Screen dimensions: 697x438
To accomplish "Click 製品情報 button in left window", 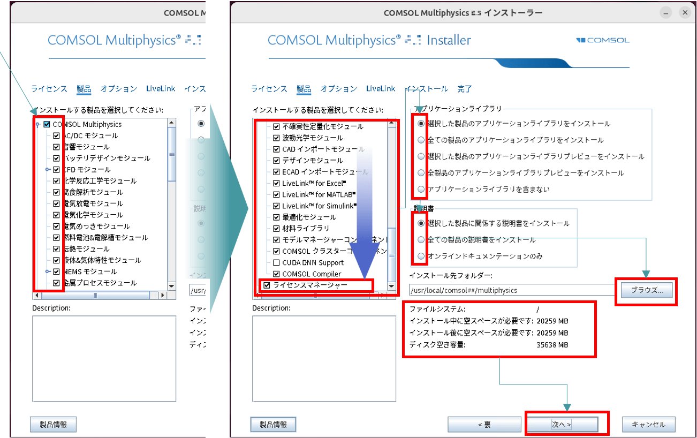I will [x=53, y=425].
